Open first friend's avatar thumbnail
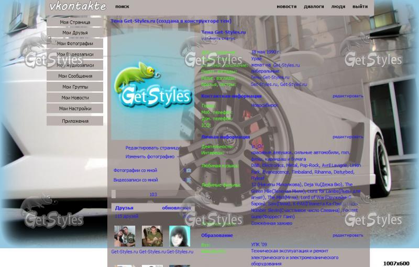Image resolution: width=419 pixels, height=267 pixels. coord(125,237)
